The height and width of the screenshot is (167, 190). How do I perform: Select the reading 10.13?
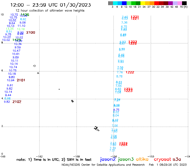click(11, 26)
